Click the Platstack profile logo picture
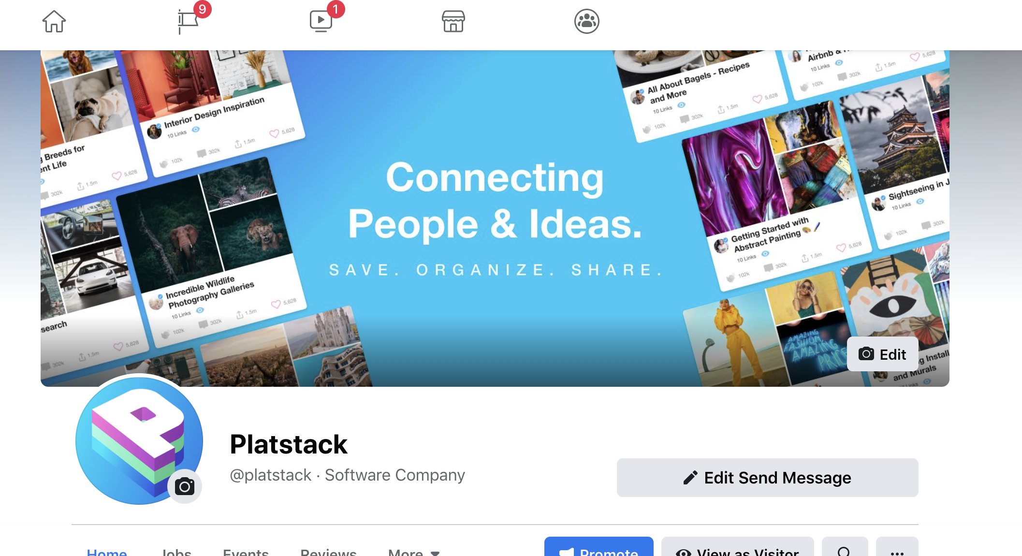The image size is (1022, 556). pos(139,440)
